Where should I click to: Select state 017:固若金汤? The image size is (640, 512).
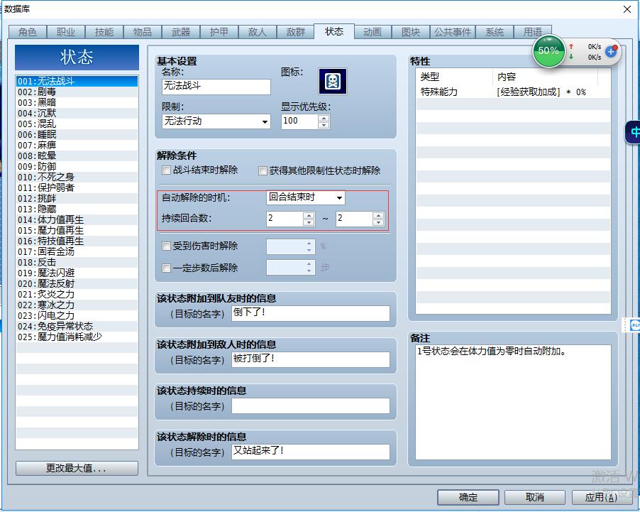[x=77, y=251]
